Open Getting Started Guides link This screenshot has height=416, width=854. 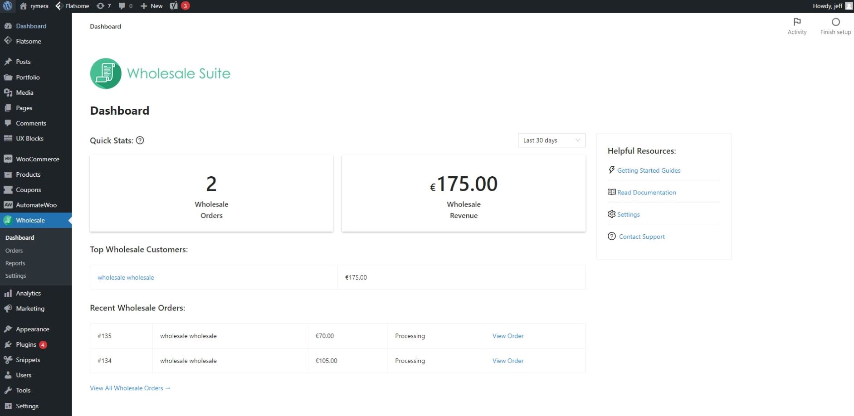click(x=648, y=170)
